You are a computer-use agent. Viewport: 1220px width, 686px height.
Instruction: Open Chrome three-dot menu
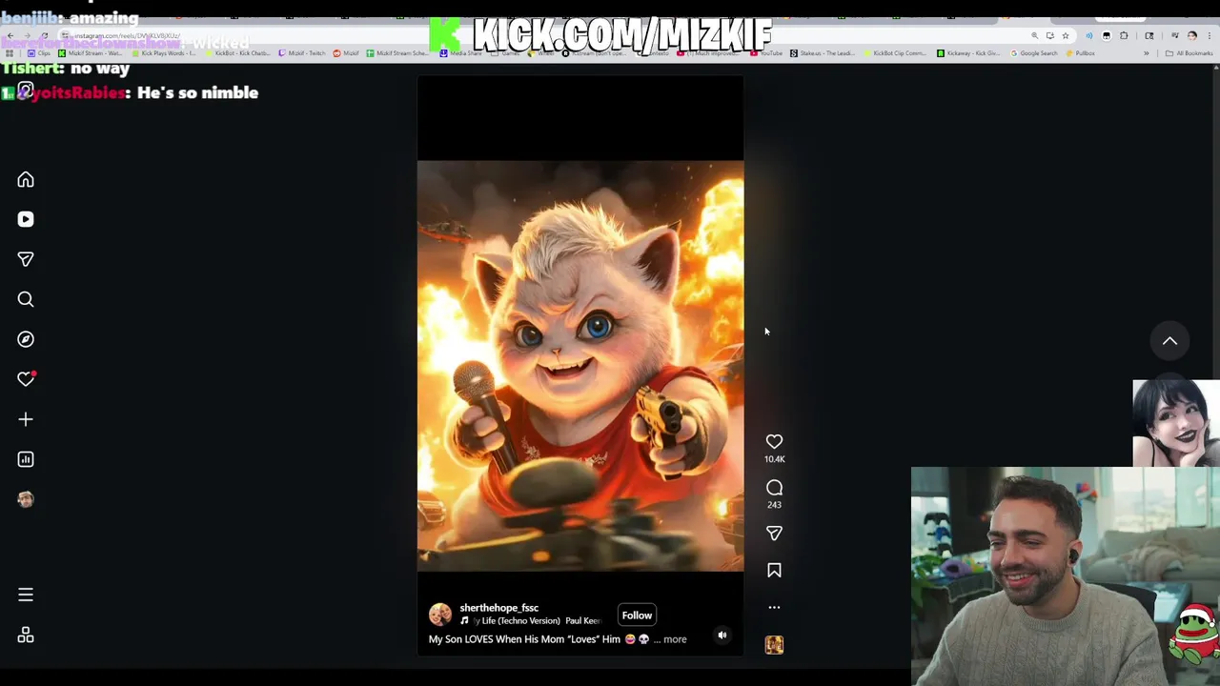[x=1209, y=36]
